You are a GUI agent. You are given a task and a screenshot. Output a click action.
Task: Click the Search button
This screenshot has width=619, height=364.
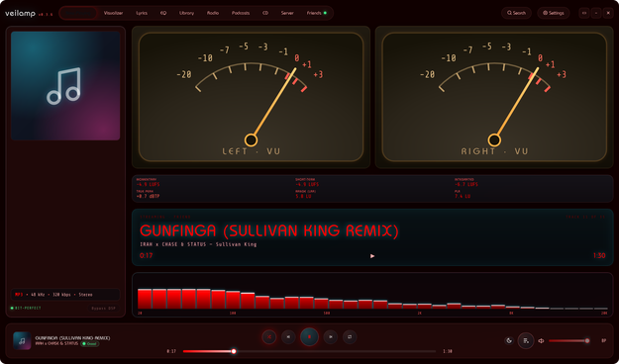tap(516, 13)
